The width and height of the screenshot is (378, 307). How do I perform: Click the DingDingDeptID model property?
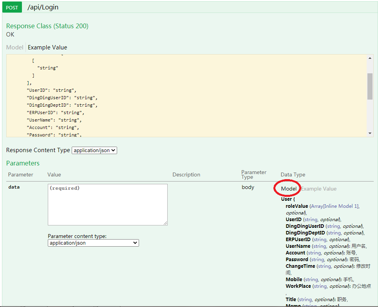(305, 233)
